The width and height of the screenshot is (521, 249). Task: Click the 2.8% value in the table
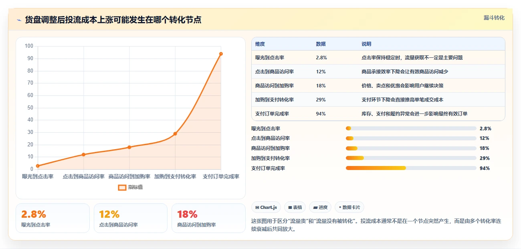pos(321,58)
